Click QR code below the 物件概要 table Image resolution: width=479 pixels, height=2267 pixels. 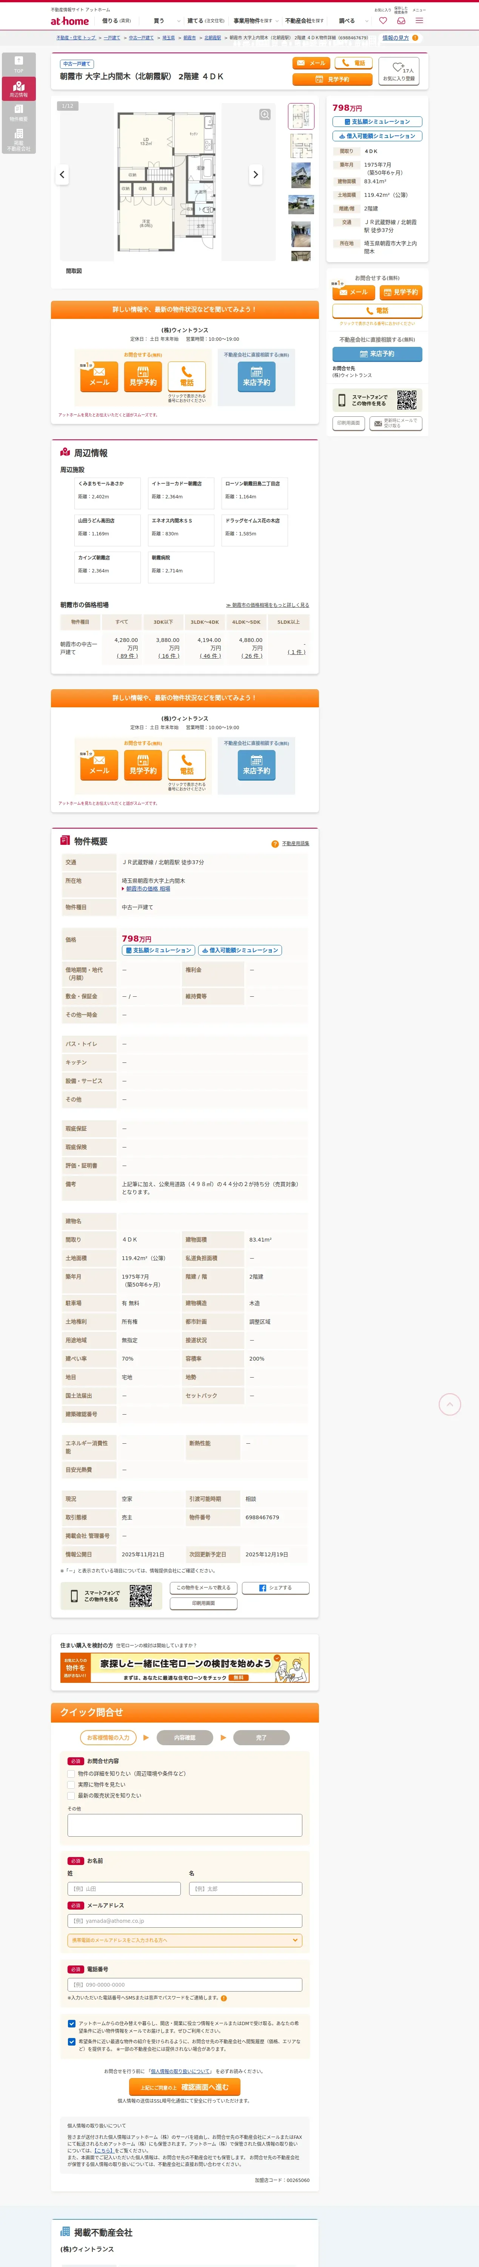coord(141,1596)
